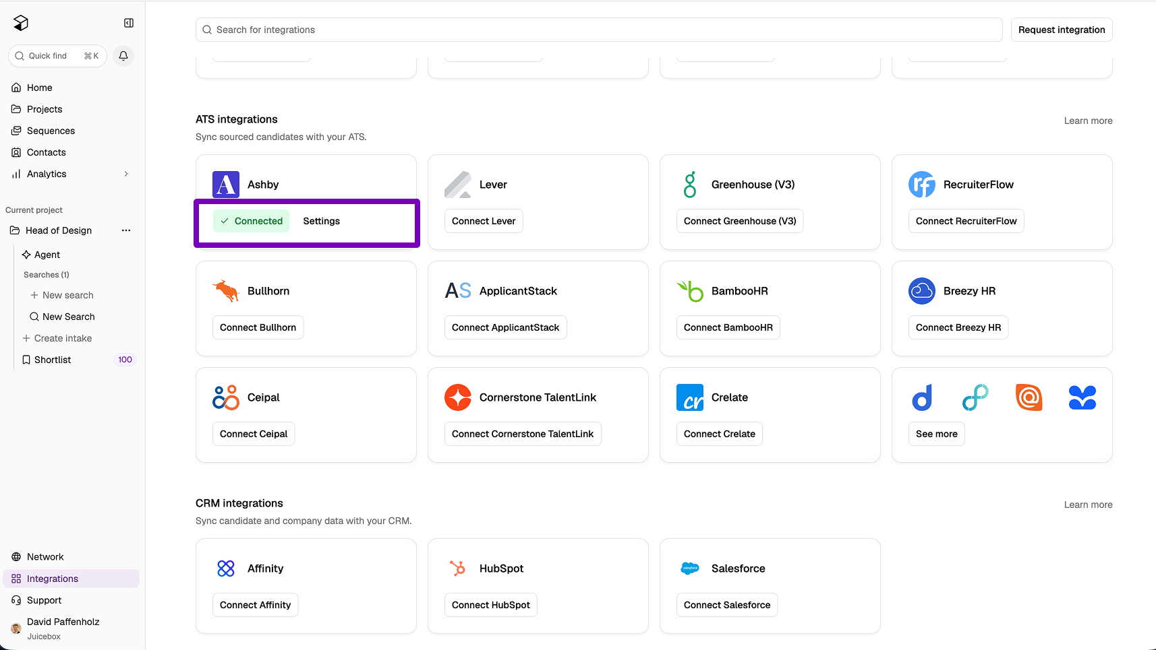Go to Home in sidebar

(x=72, y=88)
